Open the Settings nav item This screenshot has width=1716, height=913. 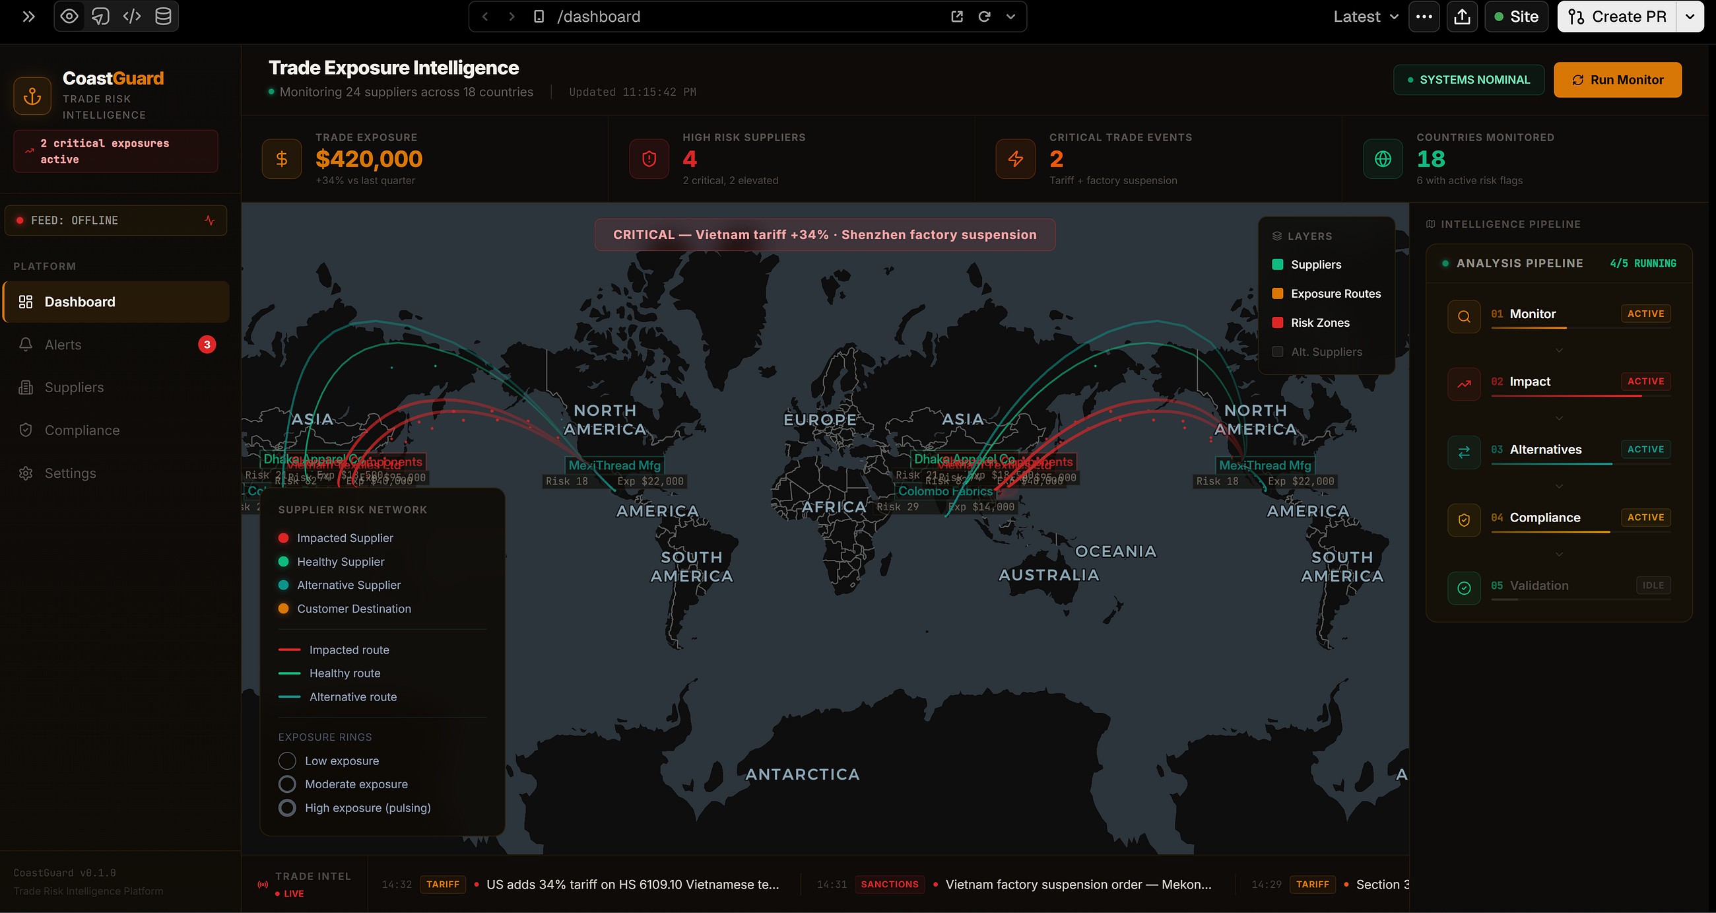coord(117,473)
